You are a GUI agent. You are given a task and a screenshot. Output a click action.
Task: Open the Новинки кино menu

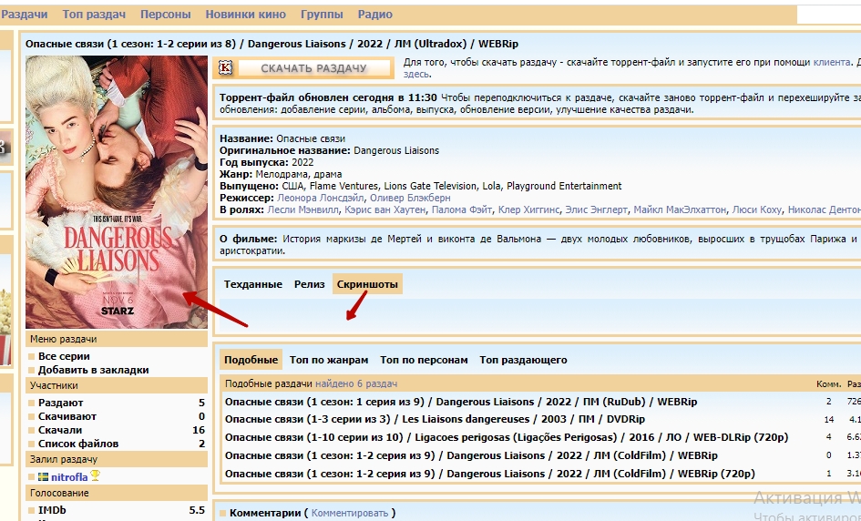(x=245, y=15)
